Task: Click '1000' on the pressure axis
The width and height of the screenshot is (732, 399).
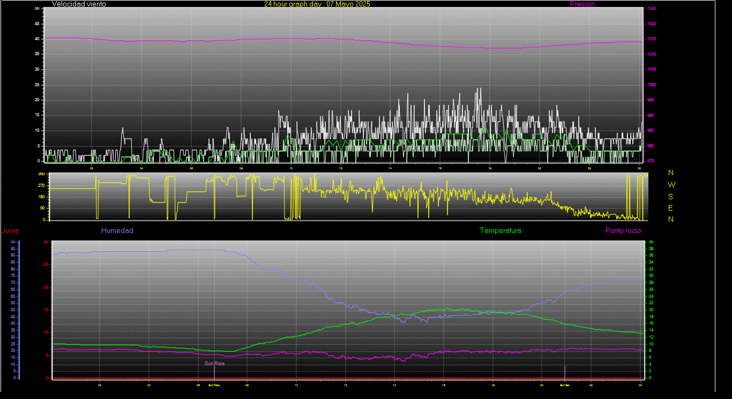Action: pyautogui.click(x=652, y=85)
